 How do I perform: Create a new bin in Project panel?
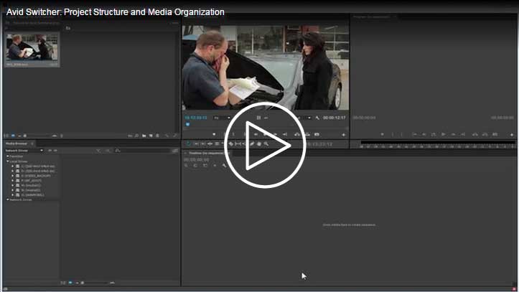144,136
